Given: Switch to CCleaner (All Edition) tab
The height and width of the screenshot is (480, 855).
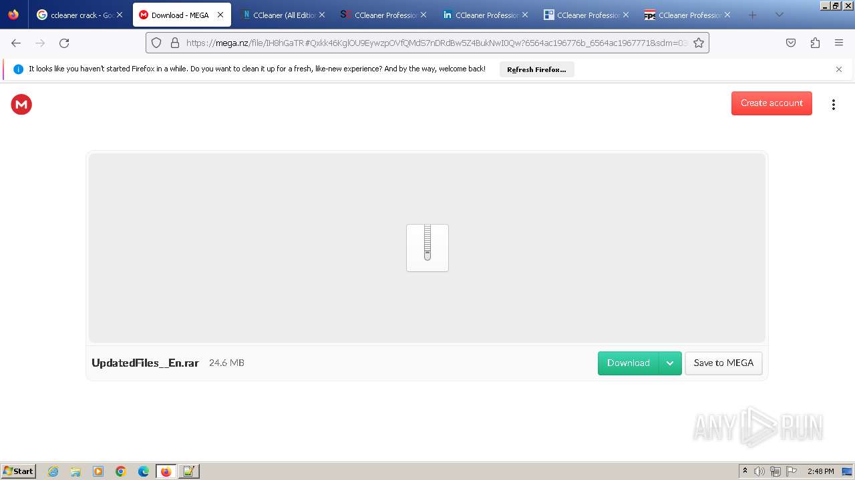Looking at the screenshot, I should coord(283,15).
